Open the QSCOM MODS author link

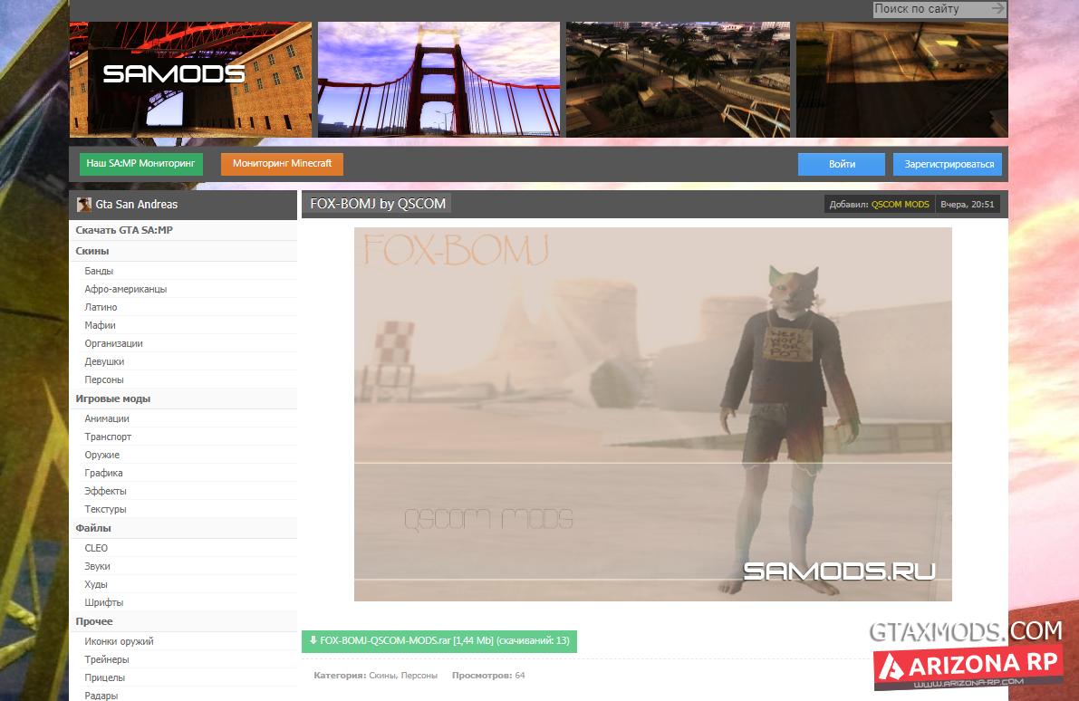(x=900, y=205)
